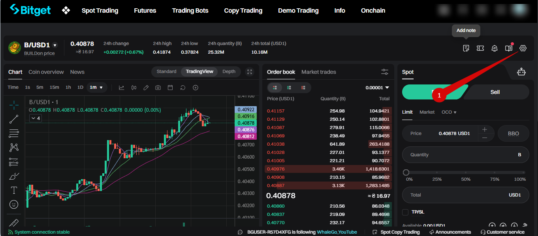Image resolution: width=538 pixels, height=236 pixels.
Task: Open the Info menu
Action: click(x=340, y=11)
